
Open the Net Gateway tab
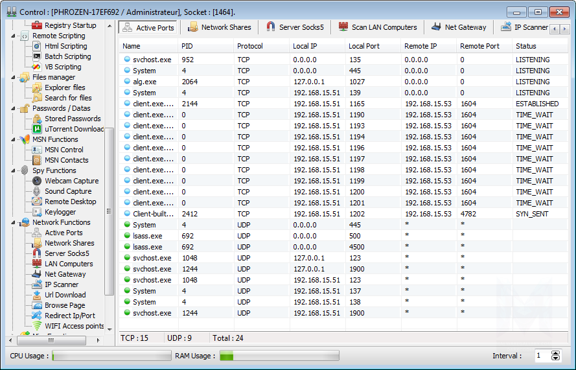pos(459,27)
